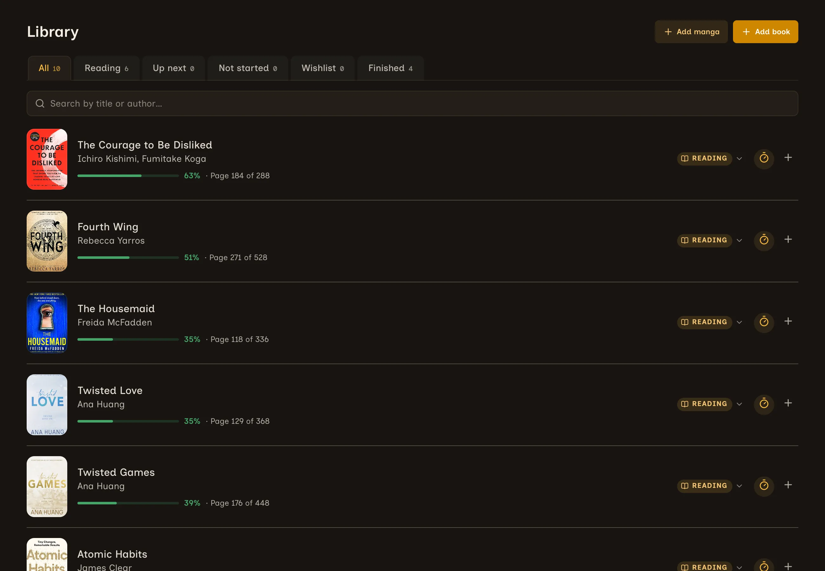Viewport: 825px width, 571px height.
Task: Click the Fourth Wing progress bar
Action: [128, 258]
